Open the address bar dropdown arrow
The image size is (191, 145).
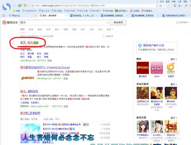[x=164, y=6]
